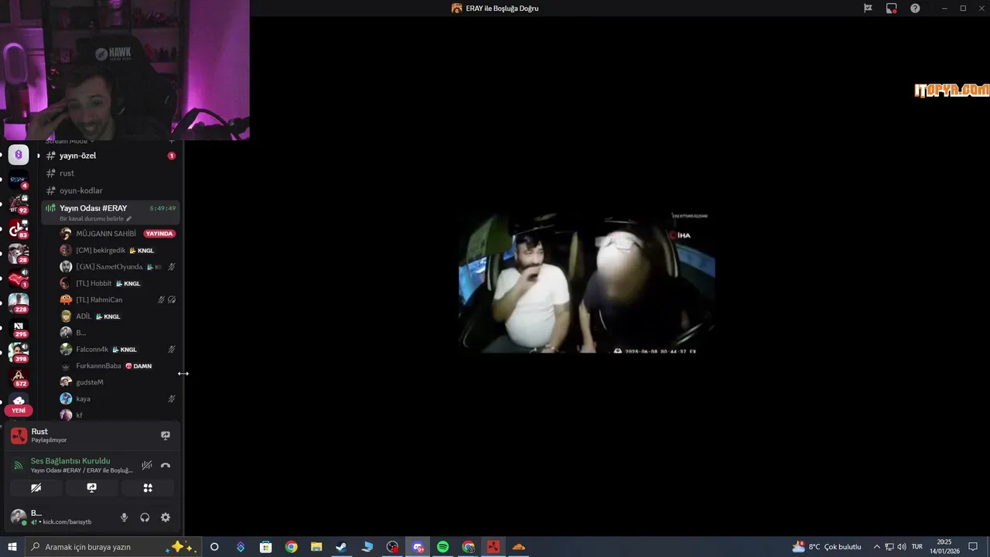Image resolution: width=990 pixels, height=557 pixels.
Task: Open the flag icon in the title bar
Action: coord(868,9)
